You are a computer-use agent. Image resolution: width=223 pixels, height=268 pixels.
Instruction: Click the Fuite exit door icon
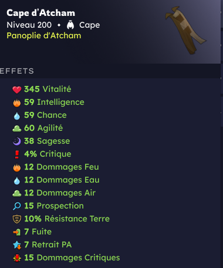click(x=17, y=232)
